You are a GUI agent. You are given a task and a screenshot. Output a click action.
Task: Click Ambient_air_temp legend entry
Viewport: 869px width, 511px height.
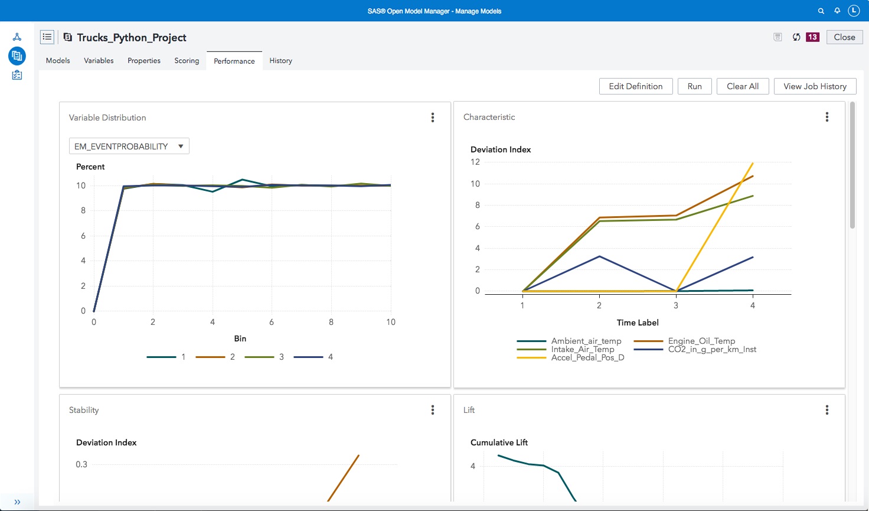(x=569, y=341)
